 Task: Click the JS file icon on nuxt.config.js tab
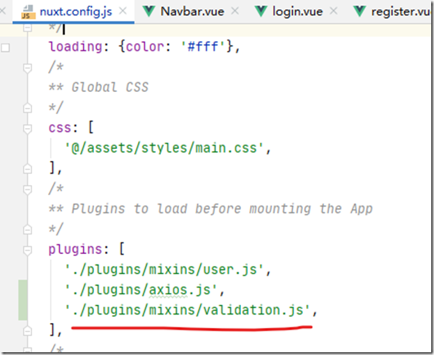click(29, 12)
